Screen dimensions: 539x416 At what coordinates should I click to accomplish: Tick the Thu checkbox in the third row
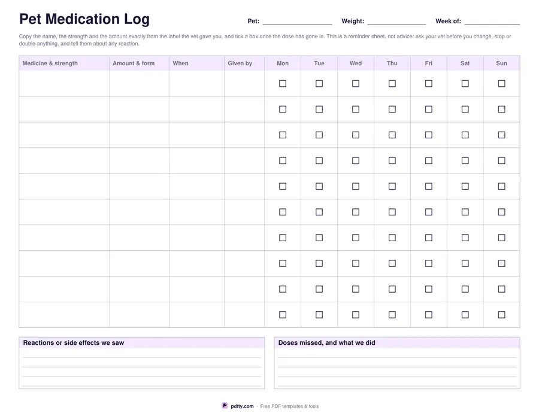pyautogui.click(x=392, y=135)
